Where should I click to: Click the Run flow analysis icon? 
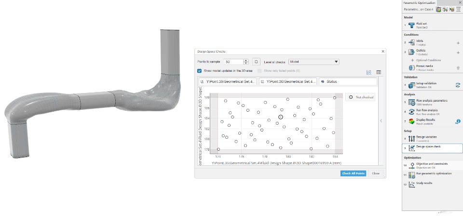tap(411, 112)
